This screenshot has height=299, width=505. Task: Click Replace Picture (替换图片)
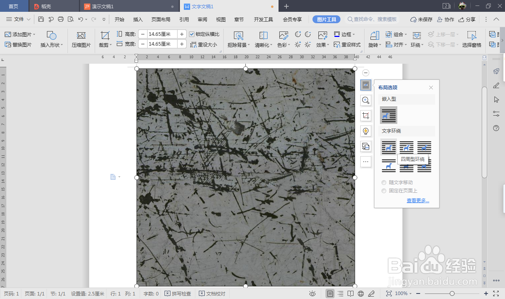pyautogui.click(x=18, y=45)
